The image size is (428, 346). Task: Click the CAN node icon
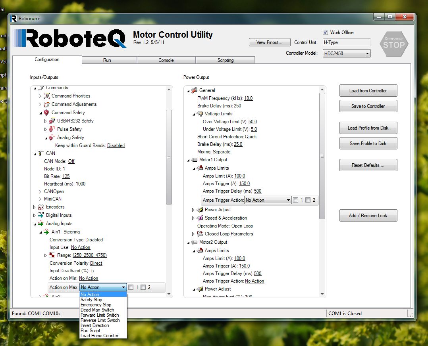pos(40,153)
